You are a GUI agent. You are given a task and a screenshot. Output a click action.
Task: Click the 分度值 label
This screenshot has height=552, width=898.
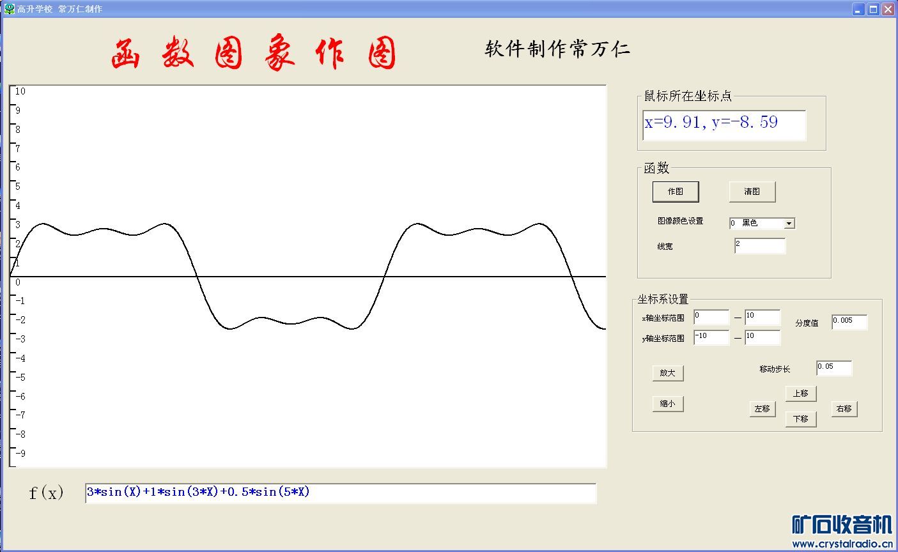807,323
